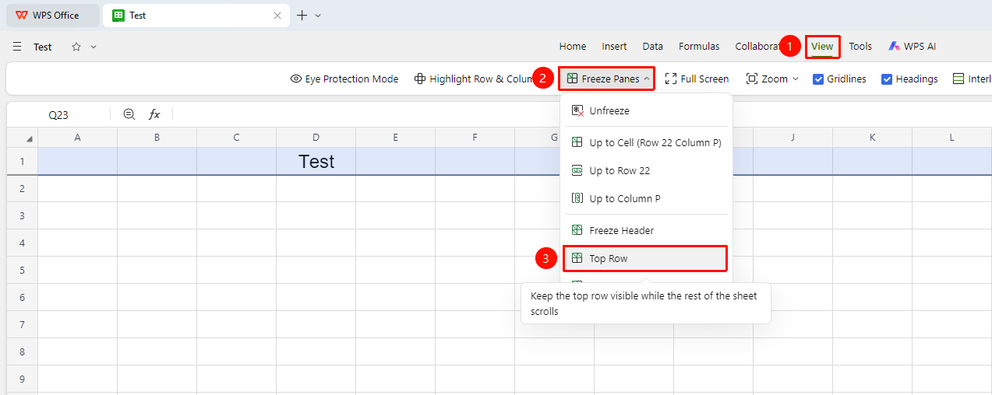Viewport: 992px width, 395px height.
Task: Select row 1 header
Action: pyautogui.click(x=23, y=161)
